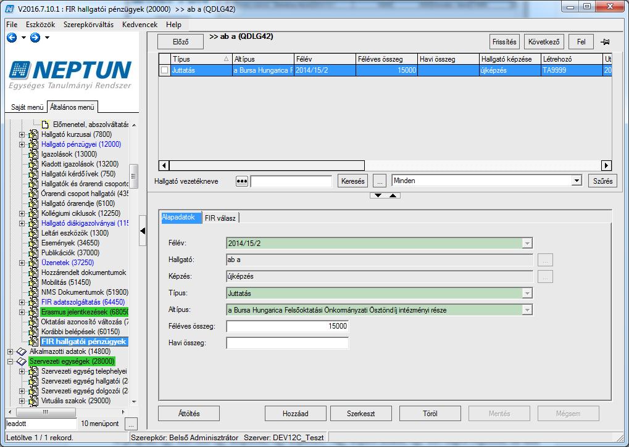Click the Szűrés button

coord(602,181)
